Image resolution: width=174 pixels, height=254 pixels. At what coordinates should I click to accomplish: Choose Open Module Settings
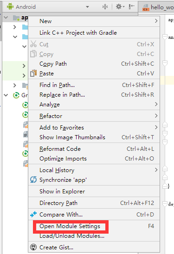tap(94, 226)
